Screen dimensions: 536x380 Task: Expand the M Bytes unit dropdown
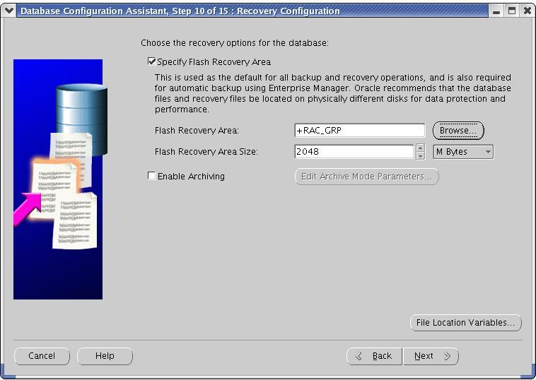463,152
